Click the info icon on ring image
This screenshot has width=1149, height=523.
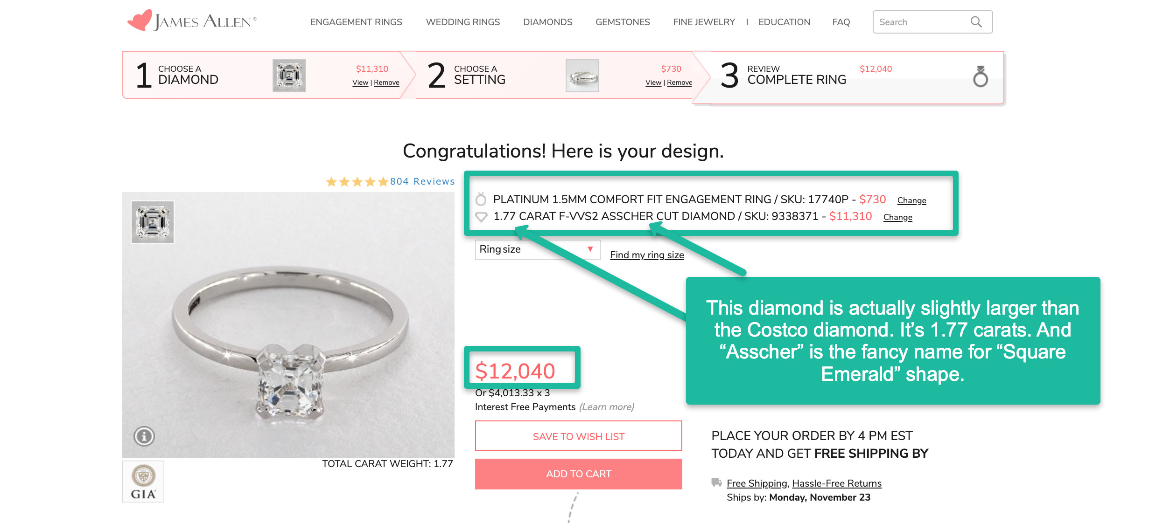[x=144, y=436]
